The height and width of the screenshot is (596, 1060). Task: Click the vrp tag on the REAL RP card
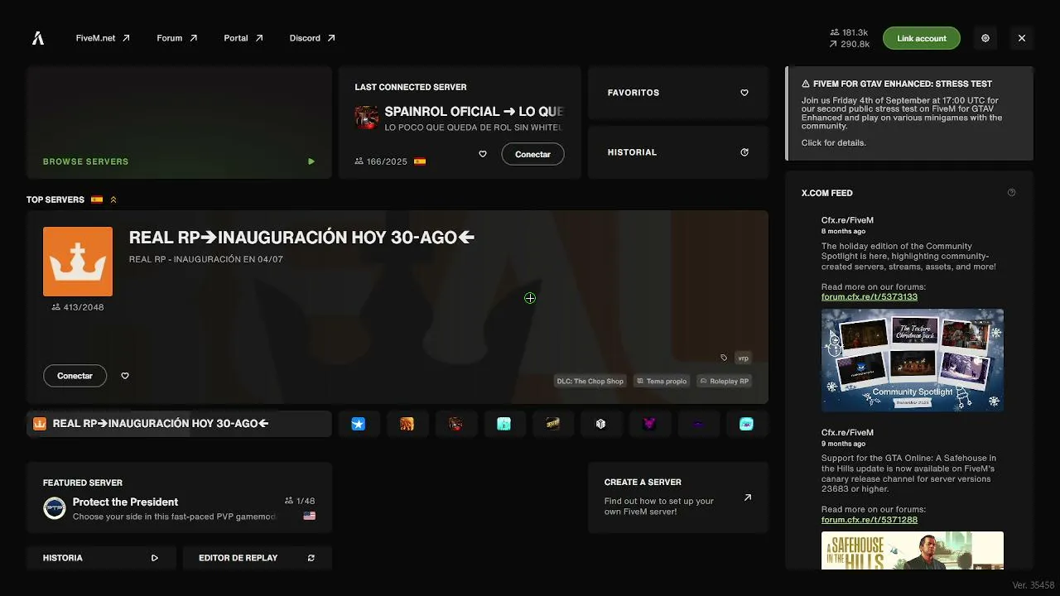pos(743,358)
